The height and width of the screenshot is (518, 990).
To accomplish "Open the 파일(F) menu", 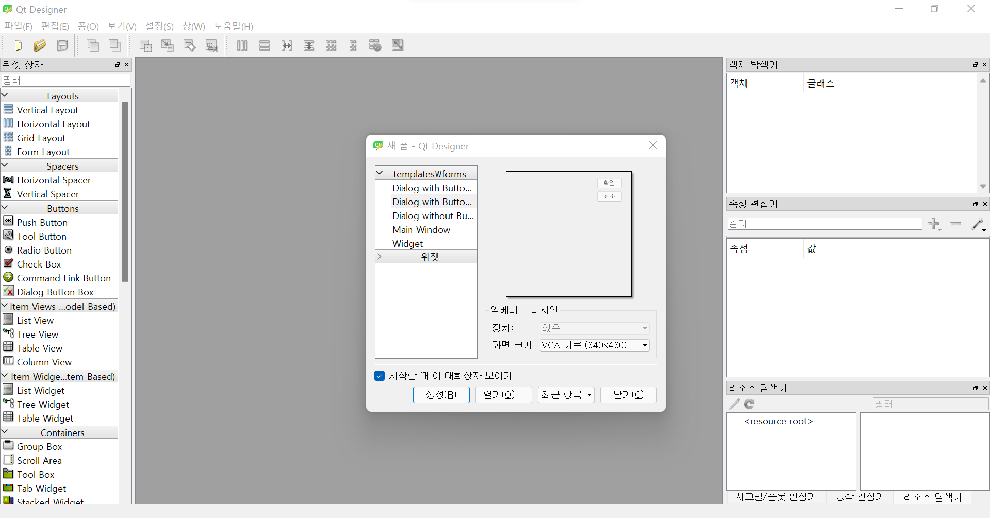I will click(19, 26).
